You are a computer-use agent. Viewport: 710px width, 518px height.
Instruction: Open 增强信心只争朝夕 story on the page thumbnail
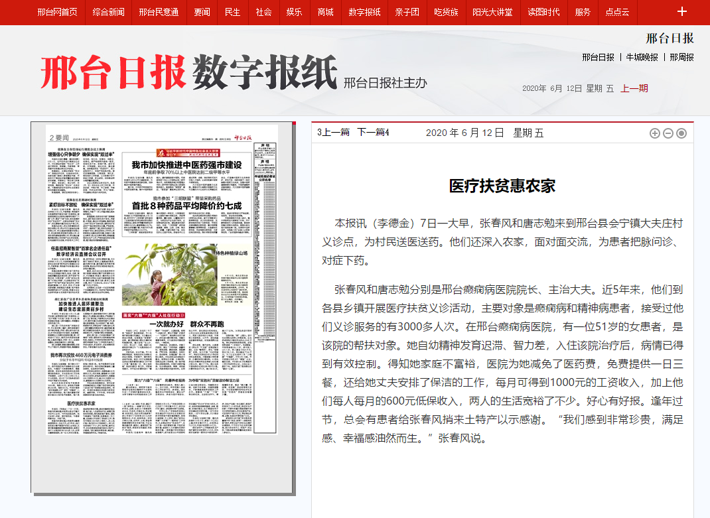(x=81, y=155)
